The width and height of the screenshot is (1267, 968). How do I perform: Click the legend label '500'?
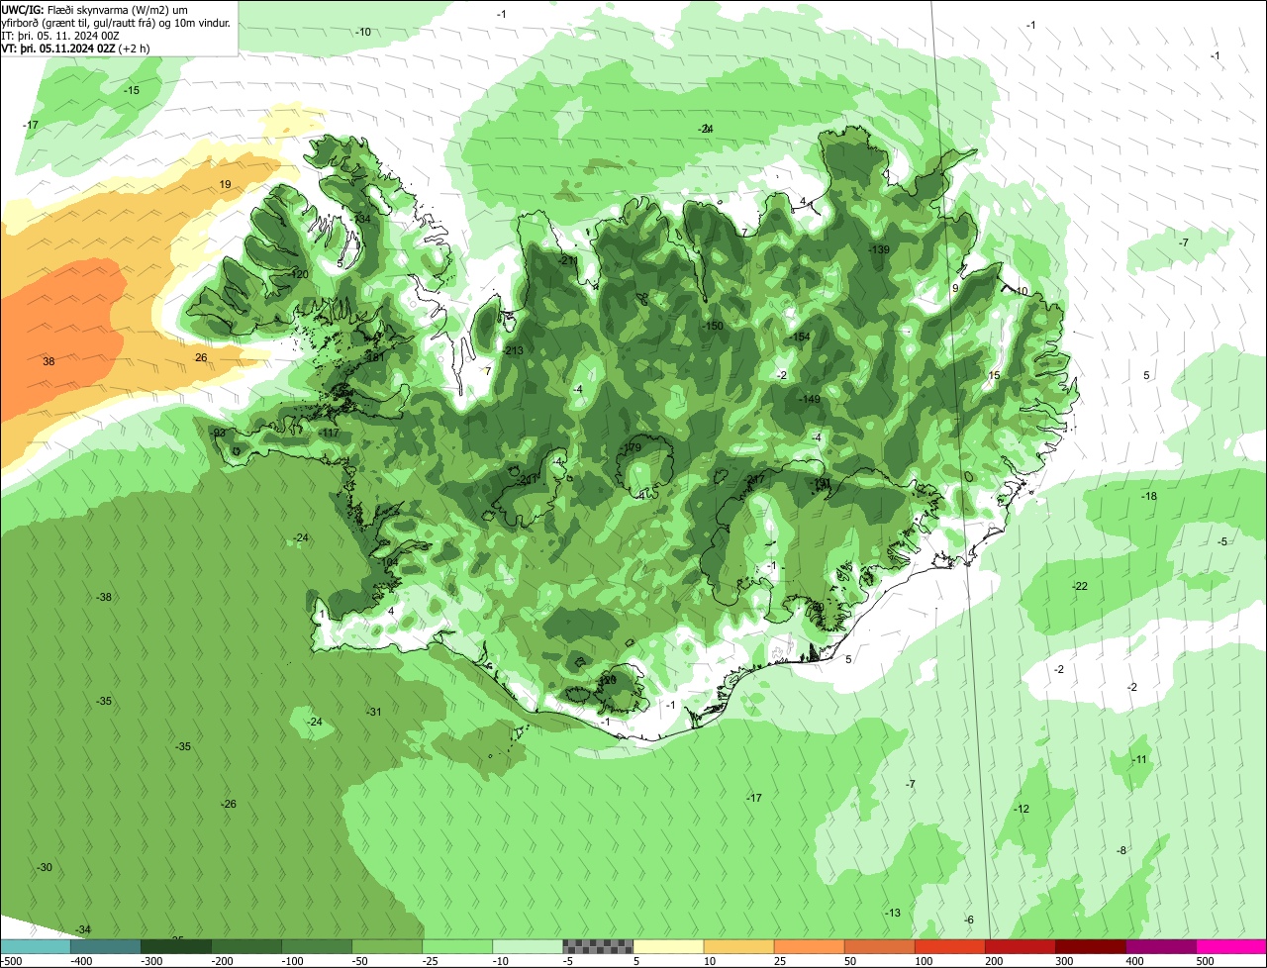click(1205, 961)
